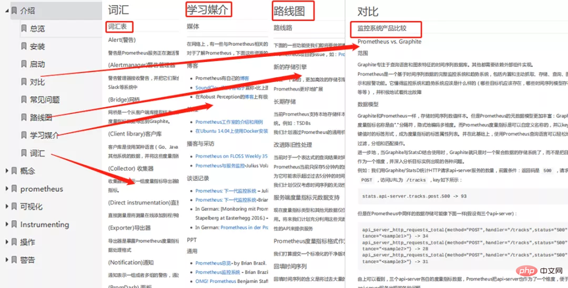Click bookmark icon beside 学习媒介
Image resolution: width=568 pixels, height=288 pixels.
pos(24,135)
